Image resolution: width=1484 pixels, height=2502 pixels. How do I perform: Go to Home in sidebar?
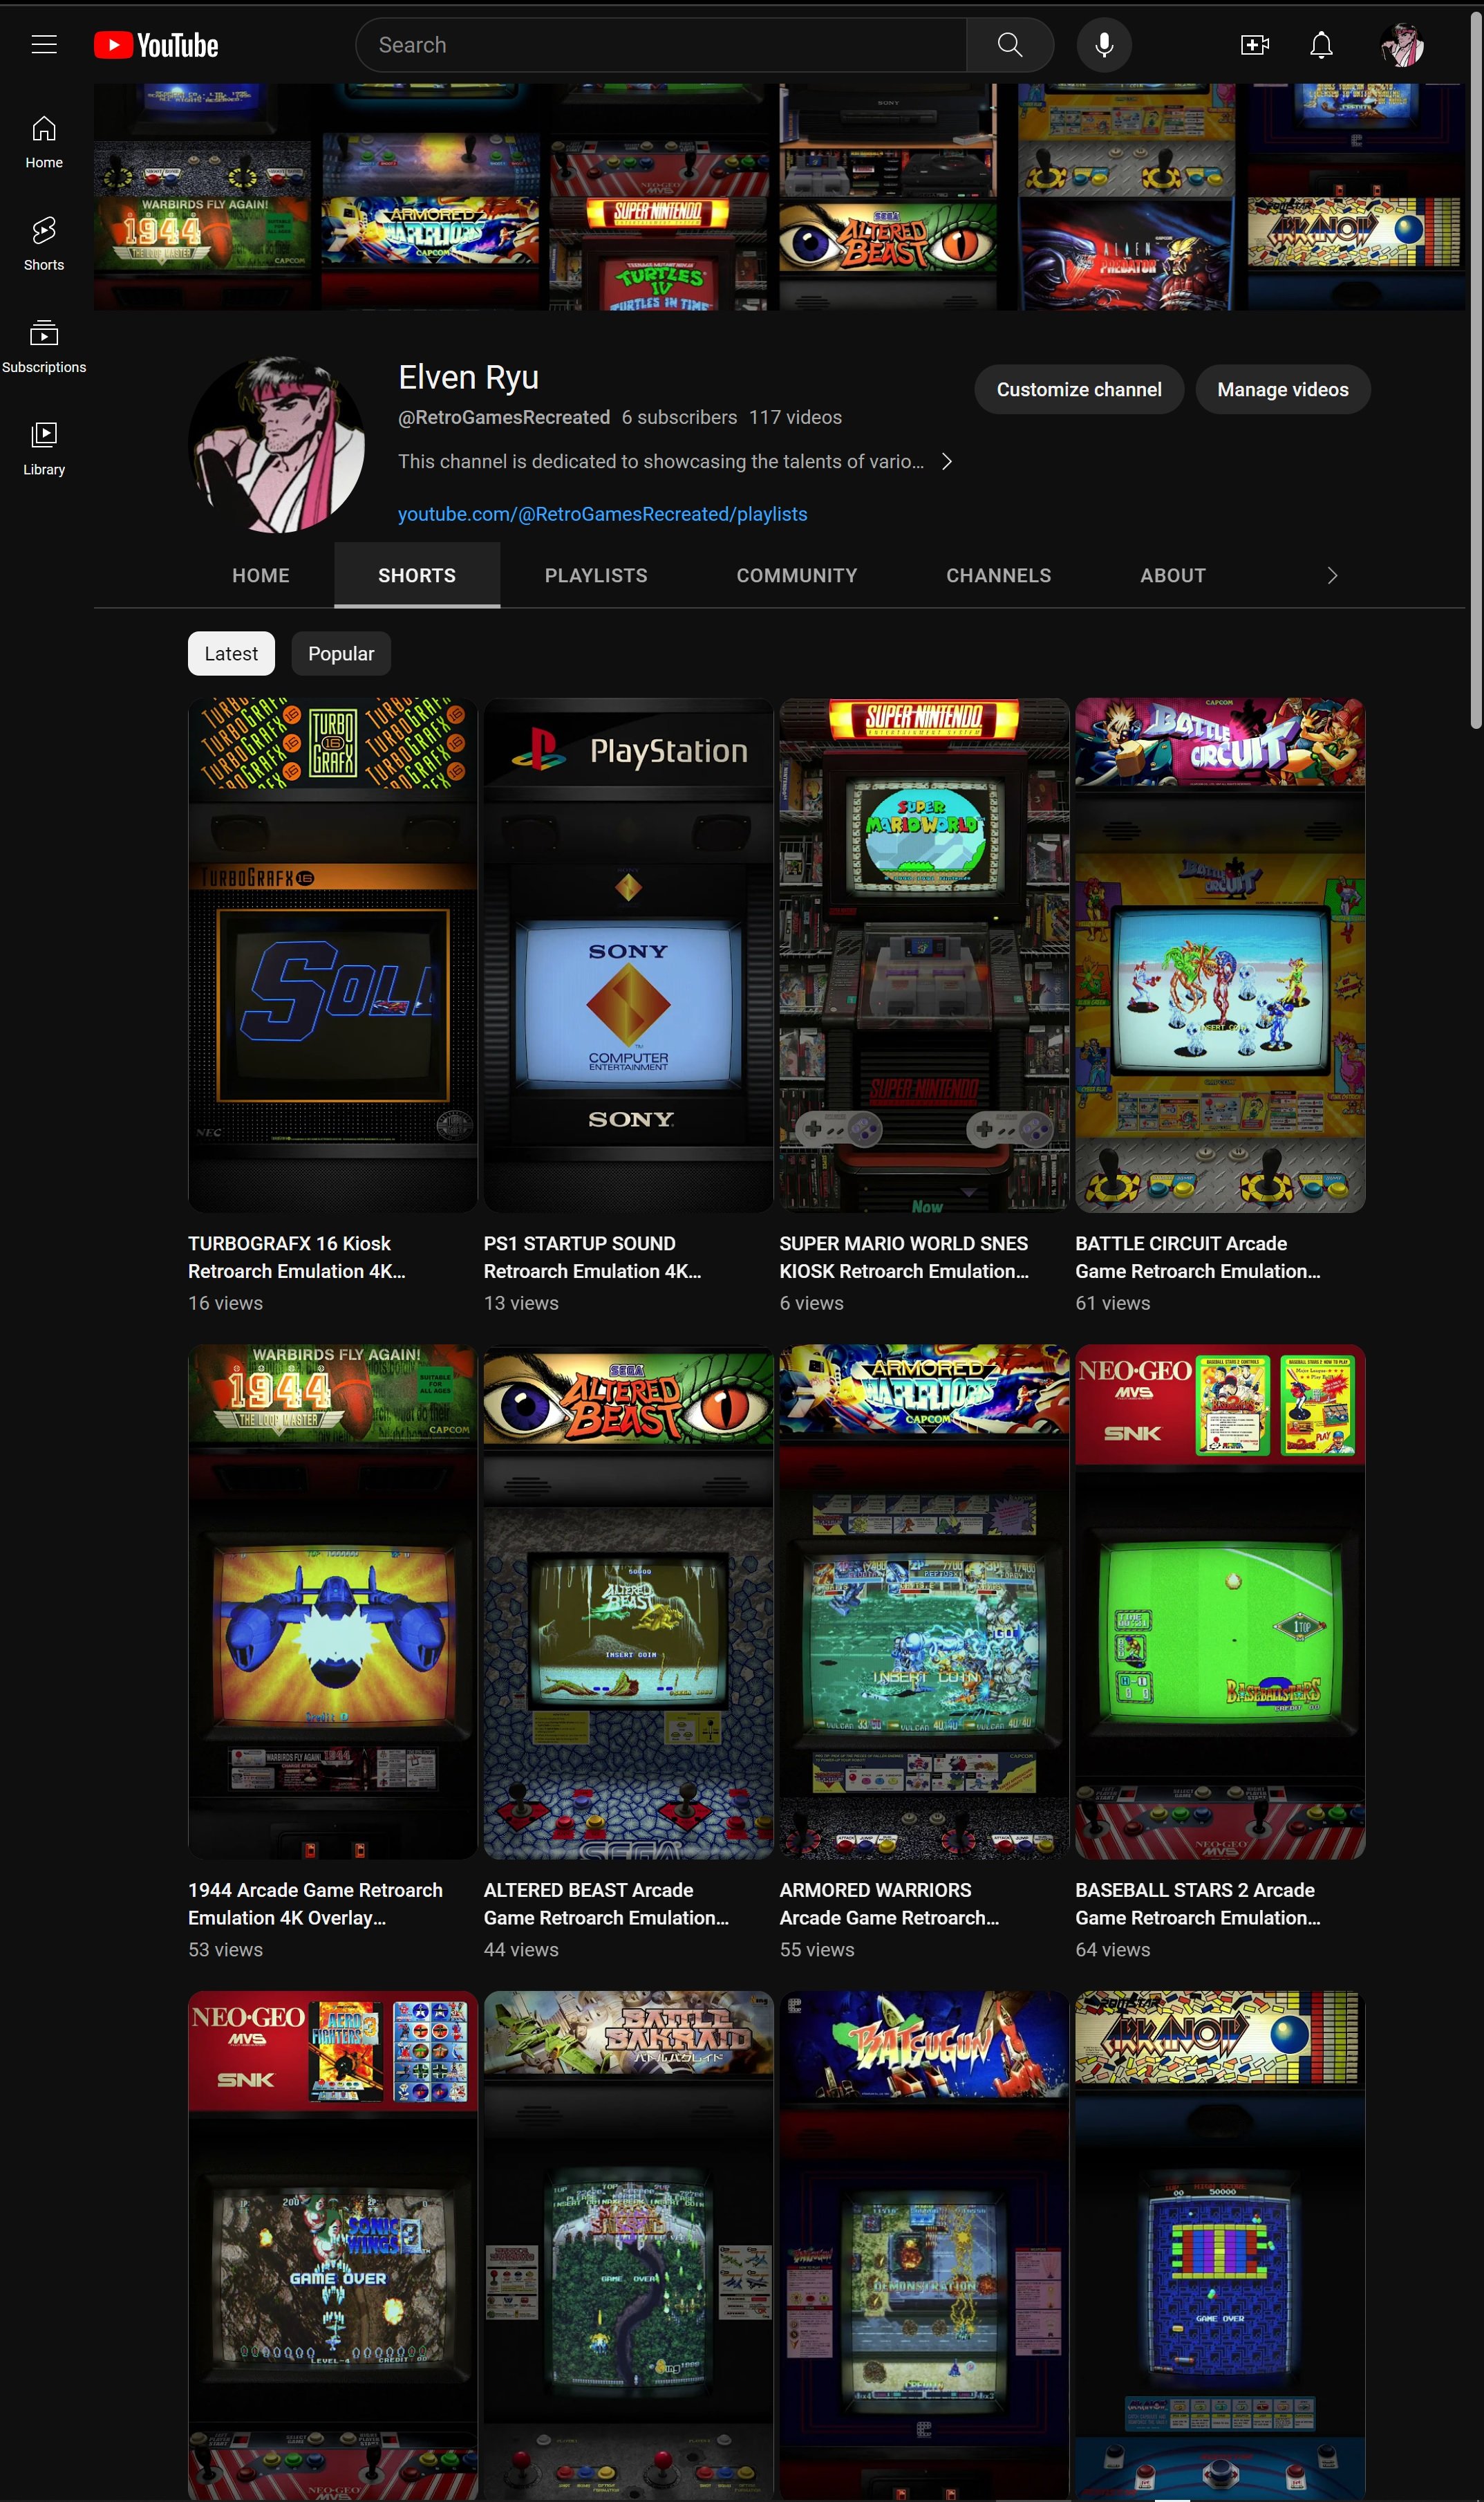point(44,142)
